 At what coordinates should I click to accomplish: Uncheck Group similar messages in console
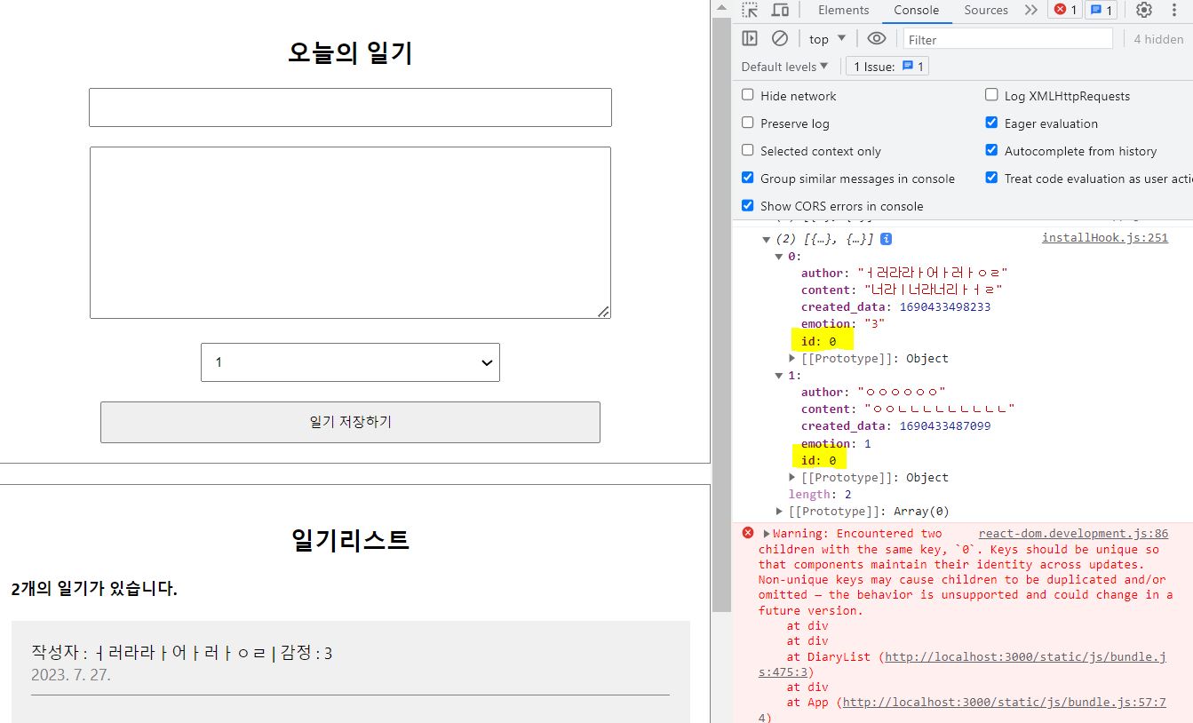[748, 178]
